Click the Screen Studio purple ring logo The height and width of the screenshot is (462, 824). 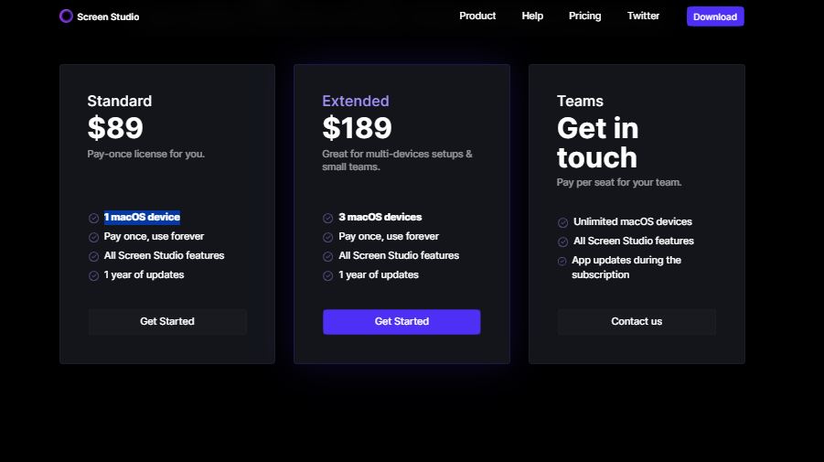point(66,16)
